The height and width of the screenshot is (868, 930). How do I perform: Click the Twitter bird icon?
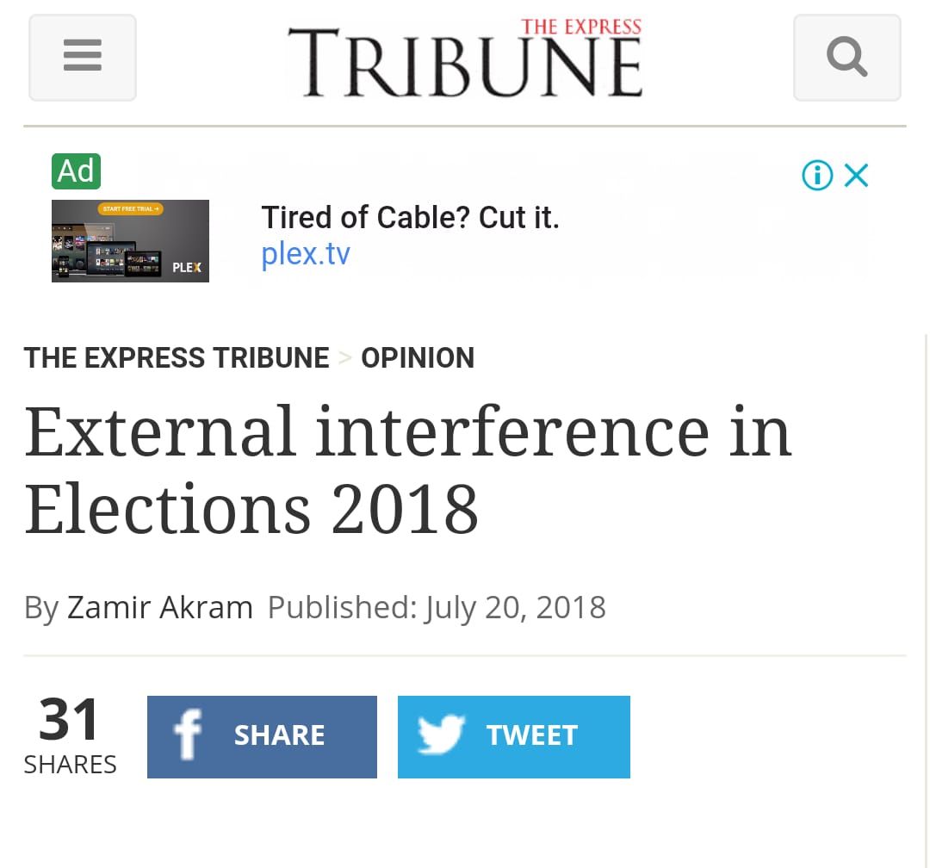tap(441, 735)
